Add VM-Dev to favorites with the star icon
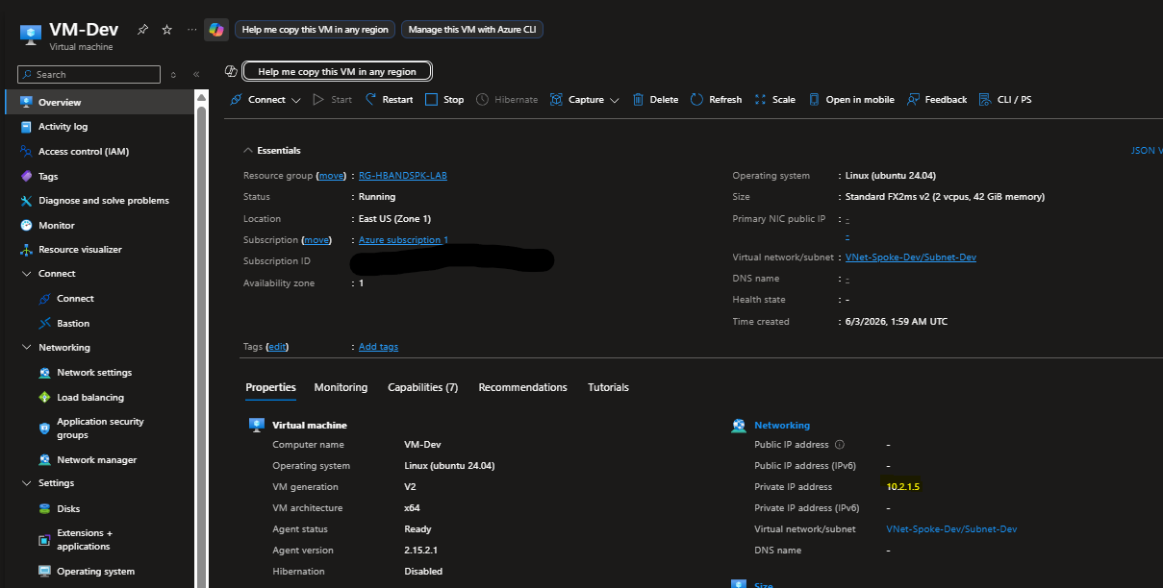The image size is (1163, 588). pyautogui.click(x=166, y=30)
